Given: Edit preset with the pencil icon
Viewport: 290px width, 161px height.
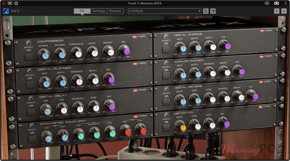Looking at the screenshot, I should coord(213,11).
